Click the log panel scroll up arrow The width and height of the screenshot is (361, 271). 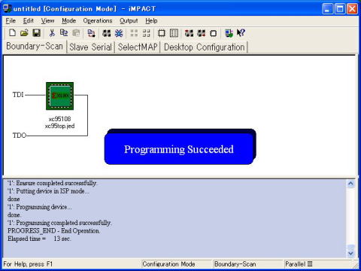(x=350, y=184)
